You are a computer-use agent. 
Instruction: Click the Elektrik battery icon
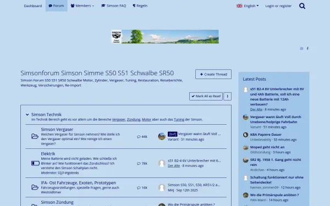pos(35,163)
